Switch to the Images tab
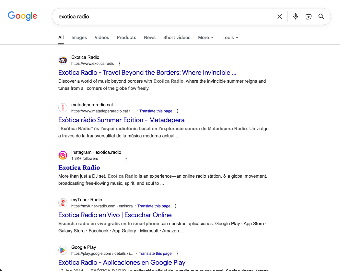 [79, 37]
